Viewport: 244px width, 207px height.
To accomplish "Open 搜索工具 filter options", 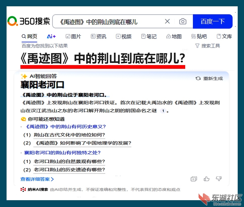I will click(x=208, y=46).
